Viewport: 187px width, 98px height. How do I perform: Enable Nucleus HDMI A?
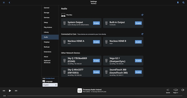click(x=96, y=42)
